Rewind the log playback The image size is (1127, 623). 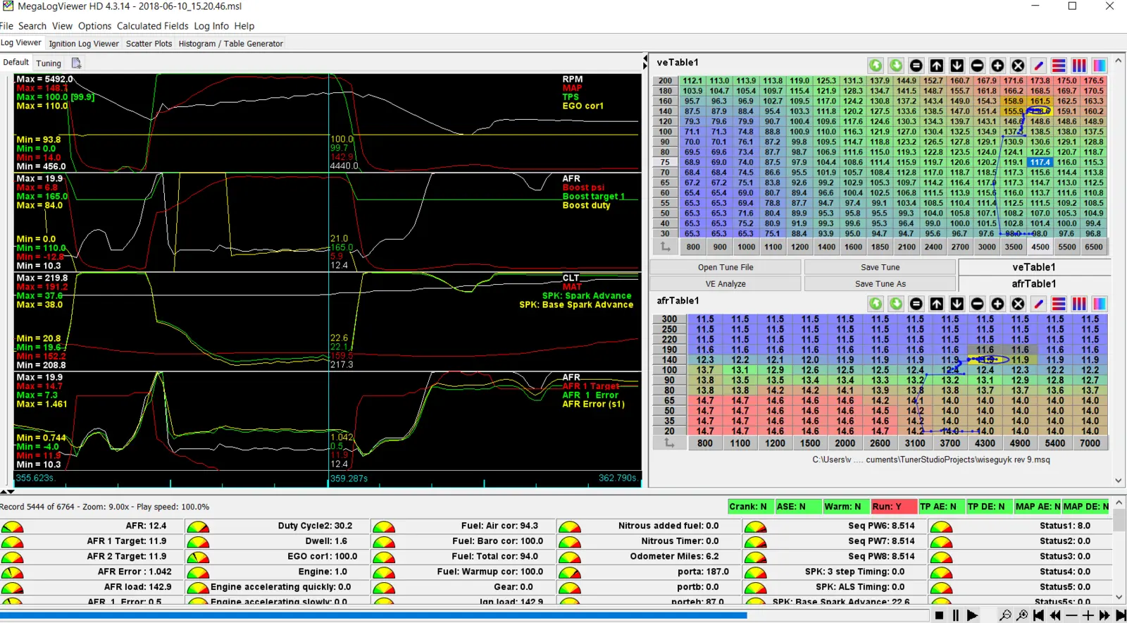click(1055, 615)
